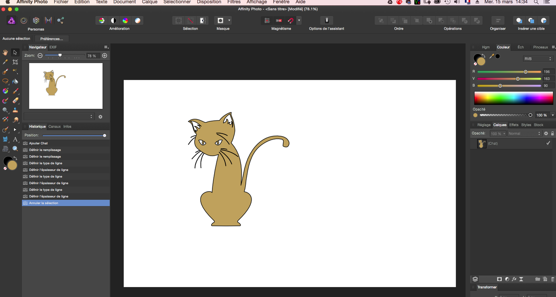Screen dimensions: 556x297
Task: Click the History Position slider
Action: coord(74,135)
